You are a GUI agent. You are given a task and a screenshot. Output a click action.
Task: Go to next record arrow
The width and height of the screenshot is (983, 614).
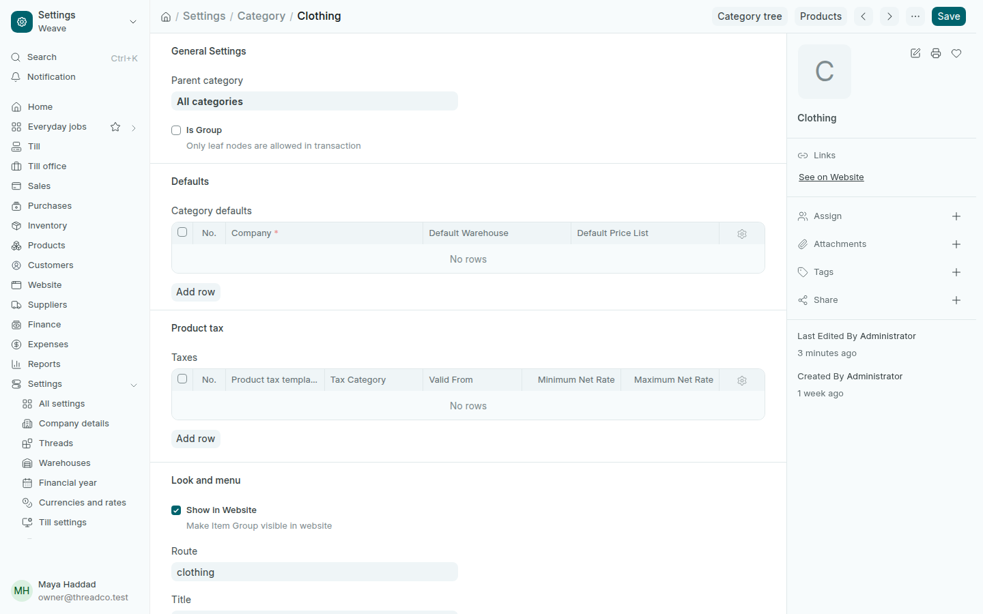(889, 16)
